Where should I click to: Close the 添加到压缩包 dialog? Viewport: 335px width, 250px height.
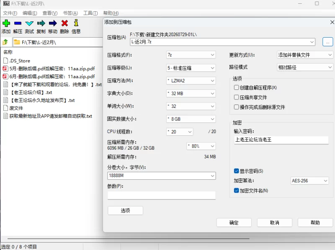pos(332,22)
